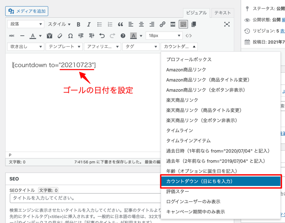Select 楽天商品リンク（商品タイトル変更）
This screenshot has height=223, width=285.
click(221, 110)
